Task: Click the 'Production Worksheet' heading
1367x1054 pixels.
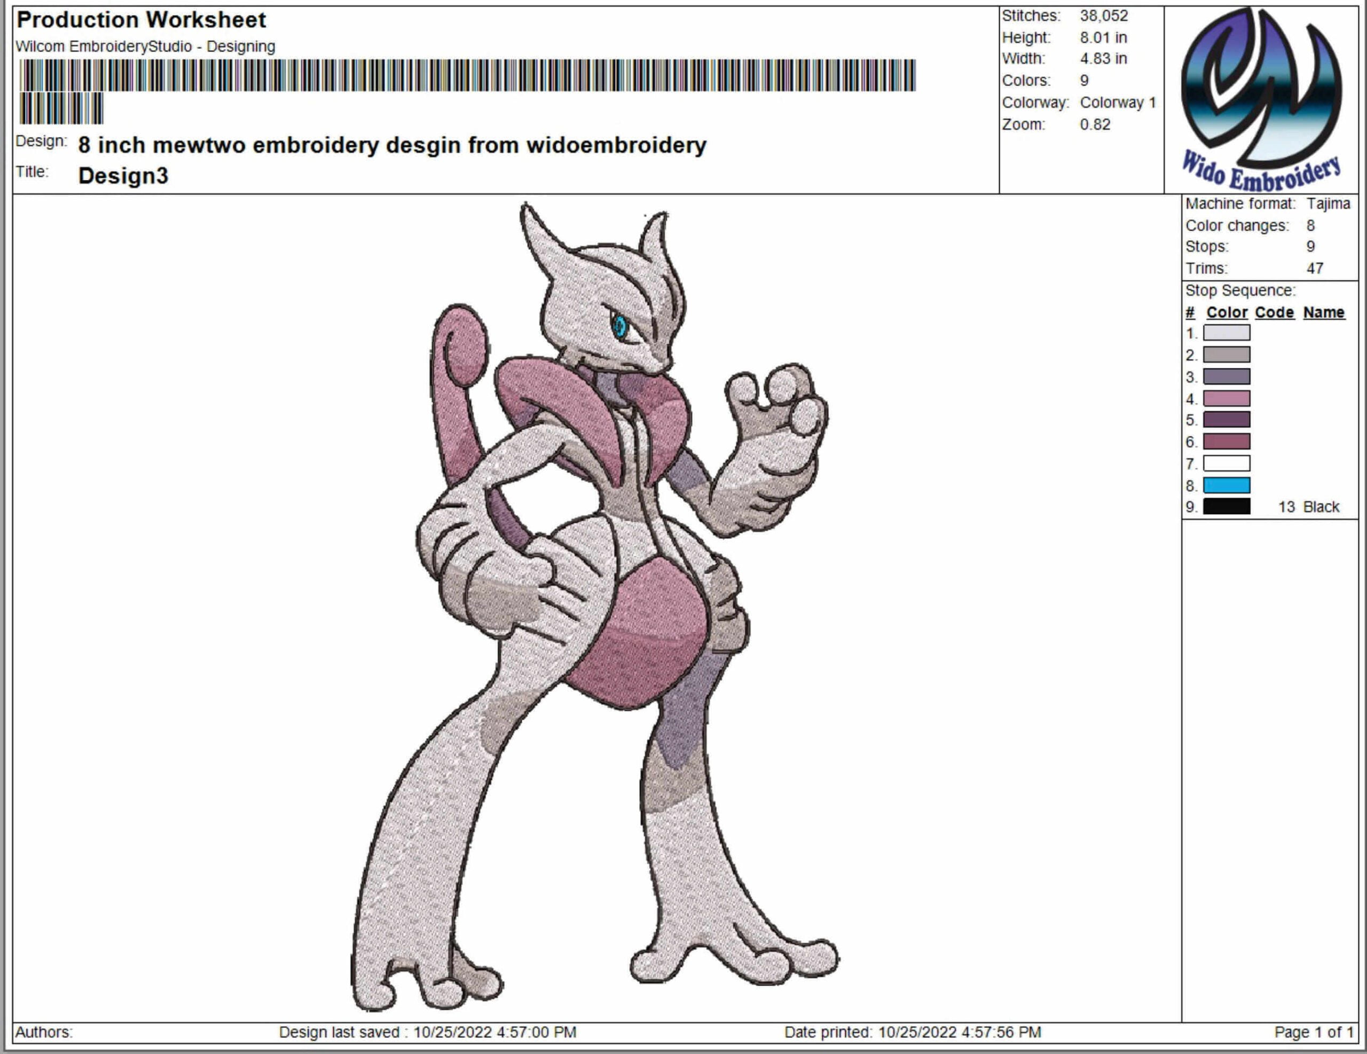Action: pos(142,20)
